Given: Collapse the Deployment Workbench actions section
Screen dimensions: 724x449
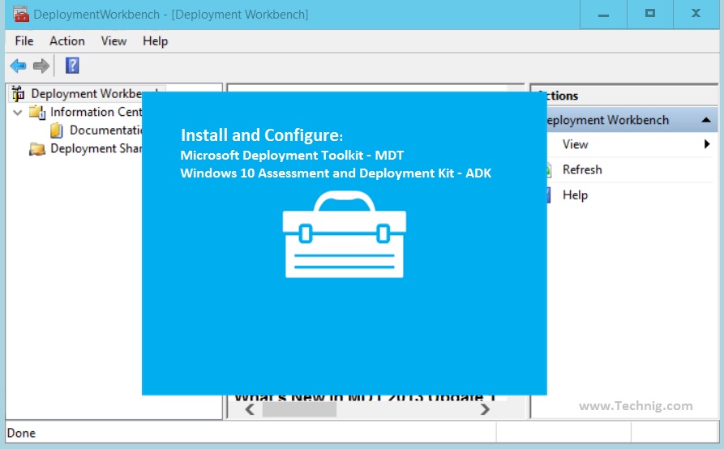Looking at the screenshot, I should (x=705, y=120).
